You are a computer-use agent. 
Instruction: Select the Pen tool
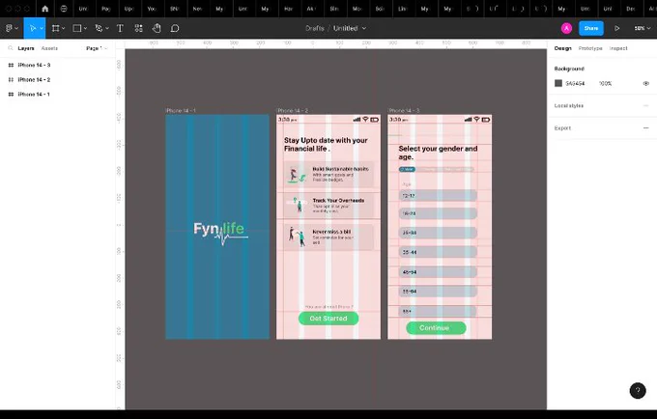[99, 28]
